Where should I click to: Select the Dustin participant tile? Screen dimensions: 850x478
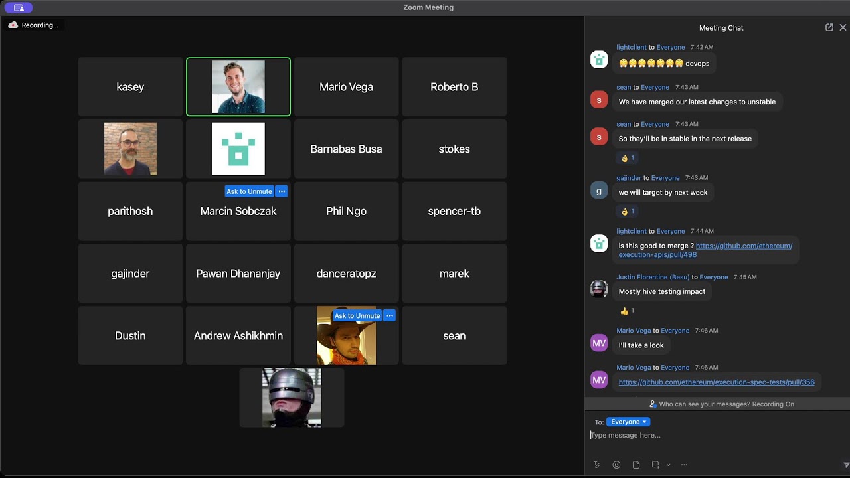130,335
